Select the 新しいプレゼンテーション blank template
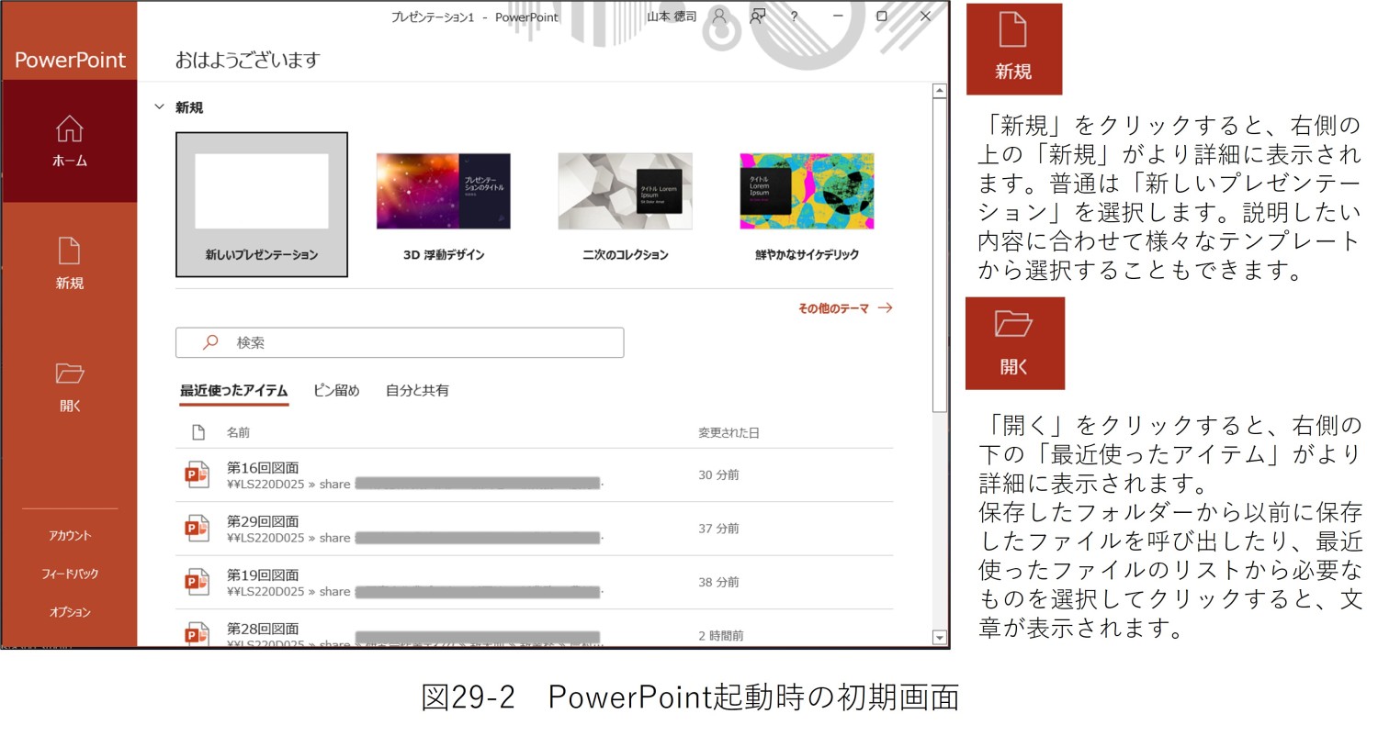Image resolution: width=1378 pixels, height=736 pixels. (x=262, y=205)
